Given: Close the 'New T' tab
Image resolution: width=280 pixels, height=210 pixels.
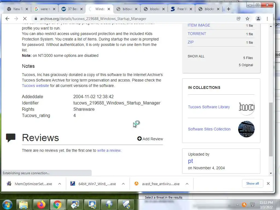Looking at the screenshot, I should (x=27, y=9).
